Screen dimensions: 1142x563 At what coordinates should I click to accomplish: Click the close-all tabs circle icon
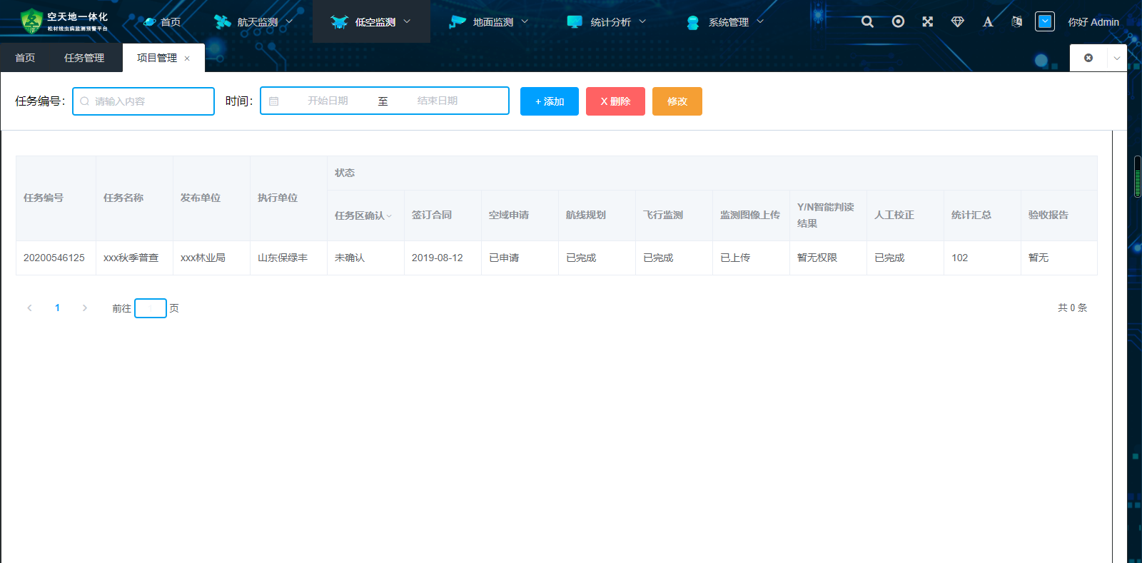(1088, 58)
